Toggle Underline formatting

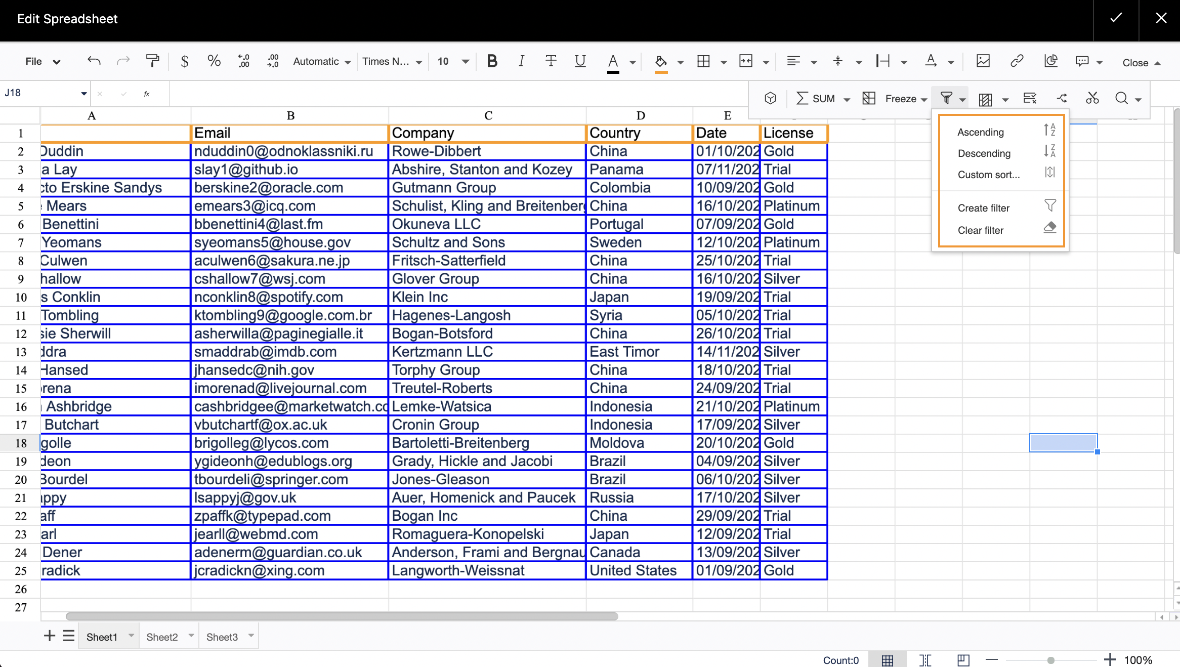580,61
